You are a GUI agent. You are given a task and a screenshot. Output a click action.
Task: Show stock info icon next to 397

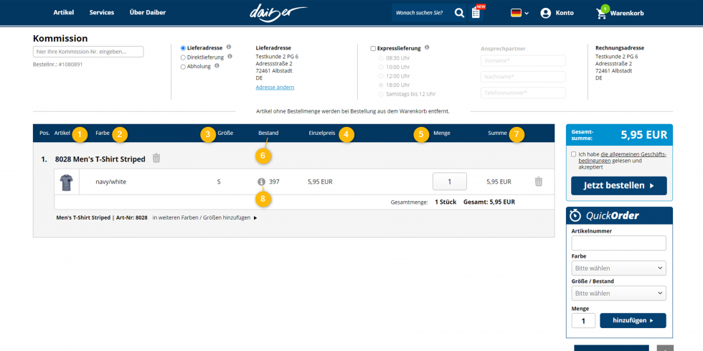(261, 182)
